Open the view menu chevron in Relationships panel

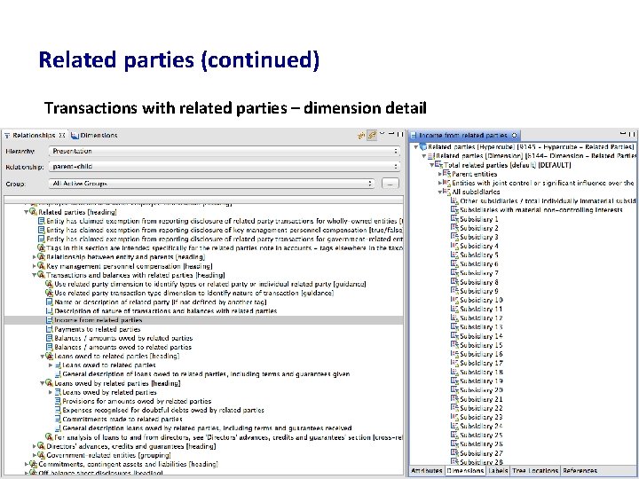coord(382,134)
